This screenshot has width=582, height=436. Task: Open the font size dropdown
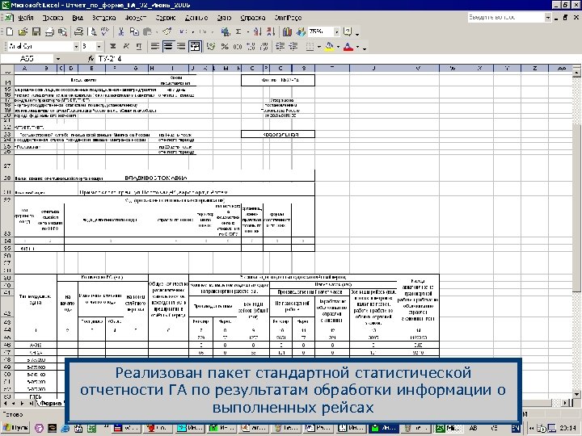tap(99, 46)
